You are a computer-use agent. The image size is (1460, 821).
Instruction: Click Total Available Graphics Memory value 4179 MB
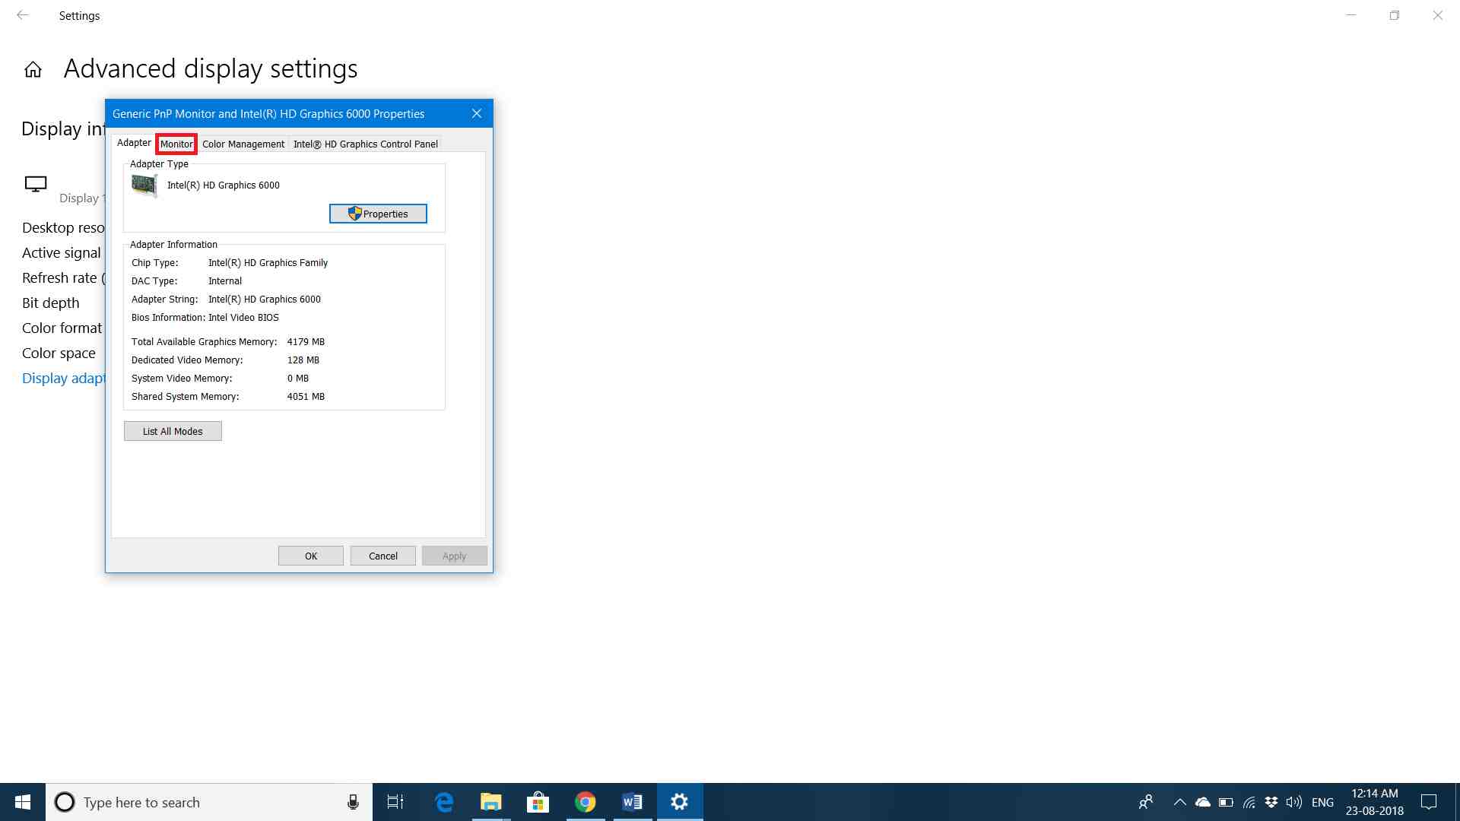pos(306,341)
